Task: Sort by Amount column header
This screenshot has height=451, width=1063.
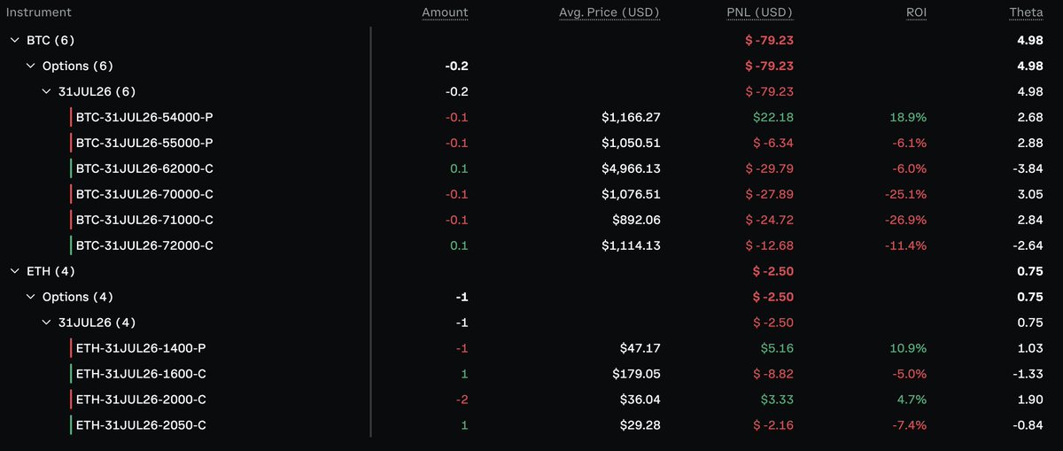Action: click(445, 12)
